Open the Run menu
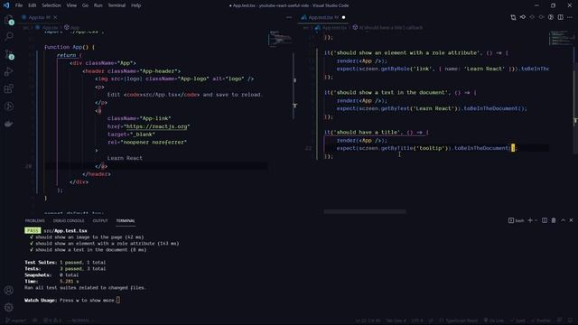 pos(98,5)
